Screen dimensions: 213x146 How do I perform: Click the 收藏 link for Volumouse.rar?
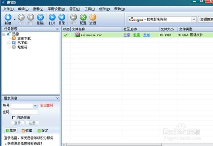click(137, 35)
